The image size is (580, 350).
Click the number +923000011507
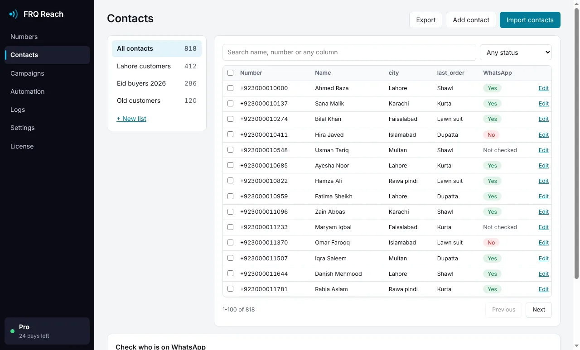point(264,259)
